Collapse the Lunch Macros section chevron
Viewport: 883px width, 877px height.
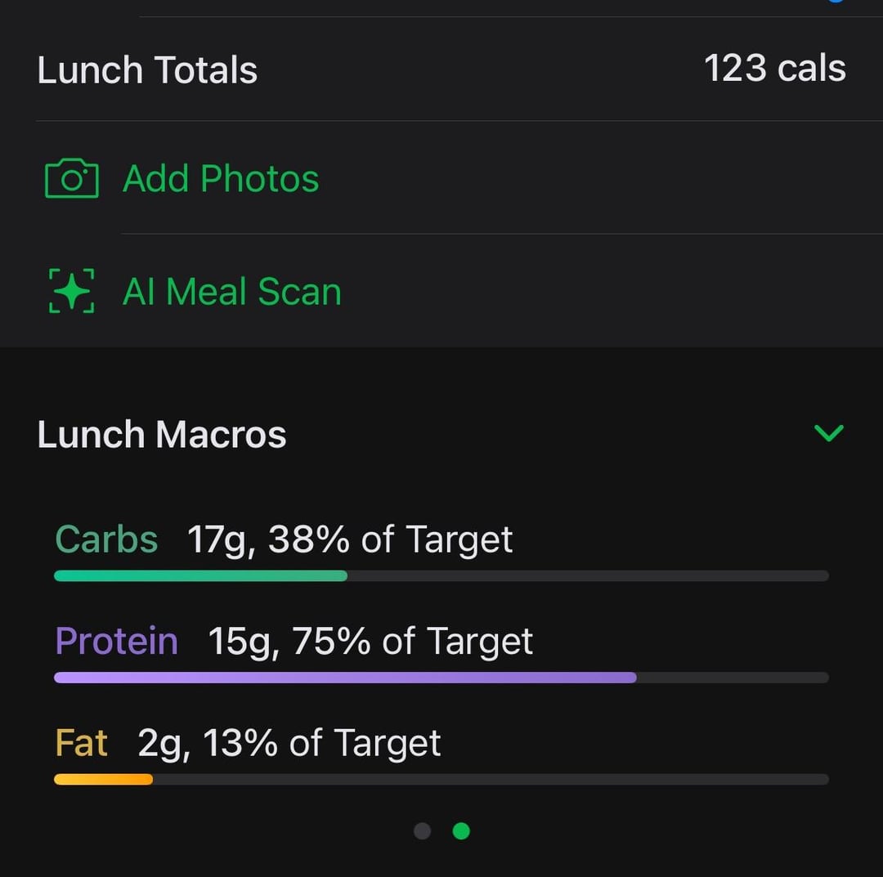(829, 433)
